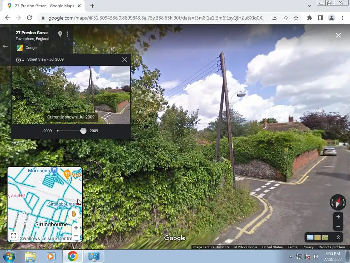Zoom out on the mini map
The height and width of the screenshot is (263, 350).
point(76,236)
